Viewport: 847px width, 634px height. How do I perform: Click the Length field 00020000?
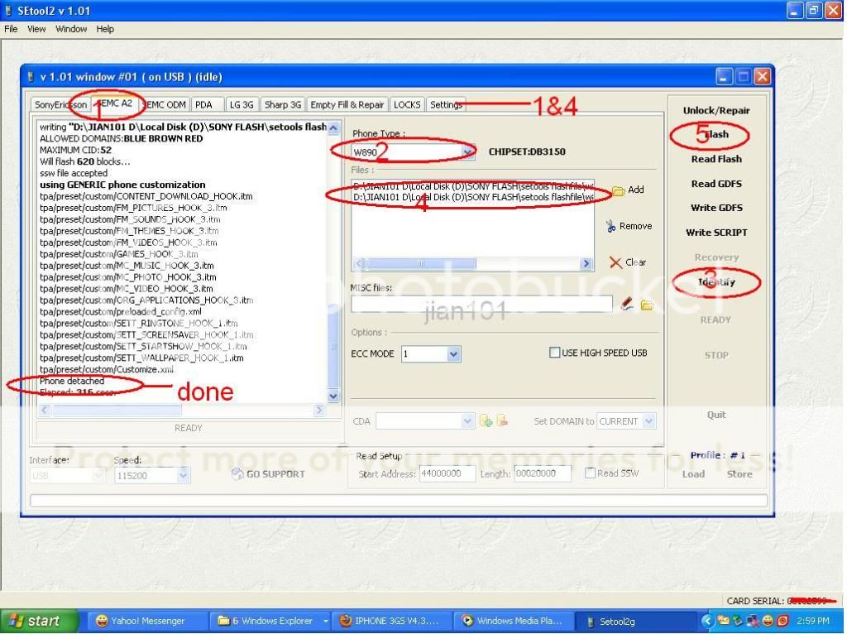pos(543,473)
